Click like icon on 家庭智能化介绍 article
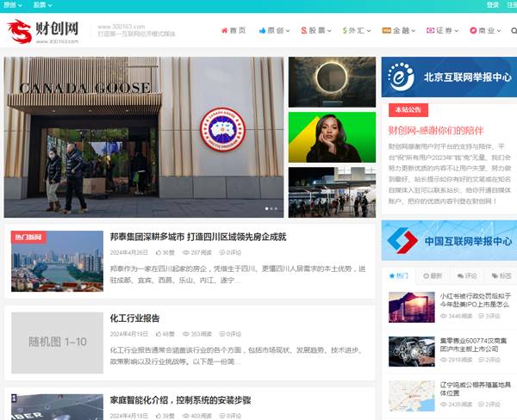517x420 pixels. [159, 416]
